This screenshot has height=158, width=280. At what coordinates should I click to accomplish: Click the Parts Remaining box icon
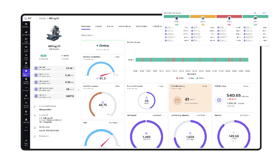tap(177, 101)
